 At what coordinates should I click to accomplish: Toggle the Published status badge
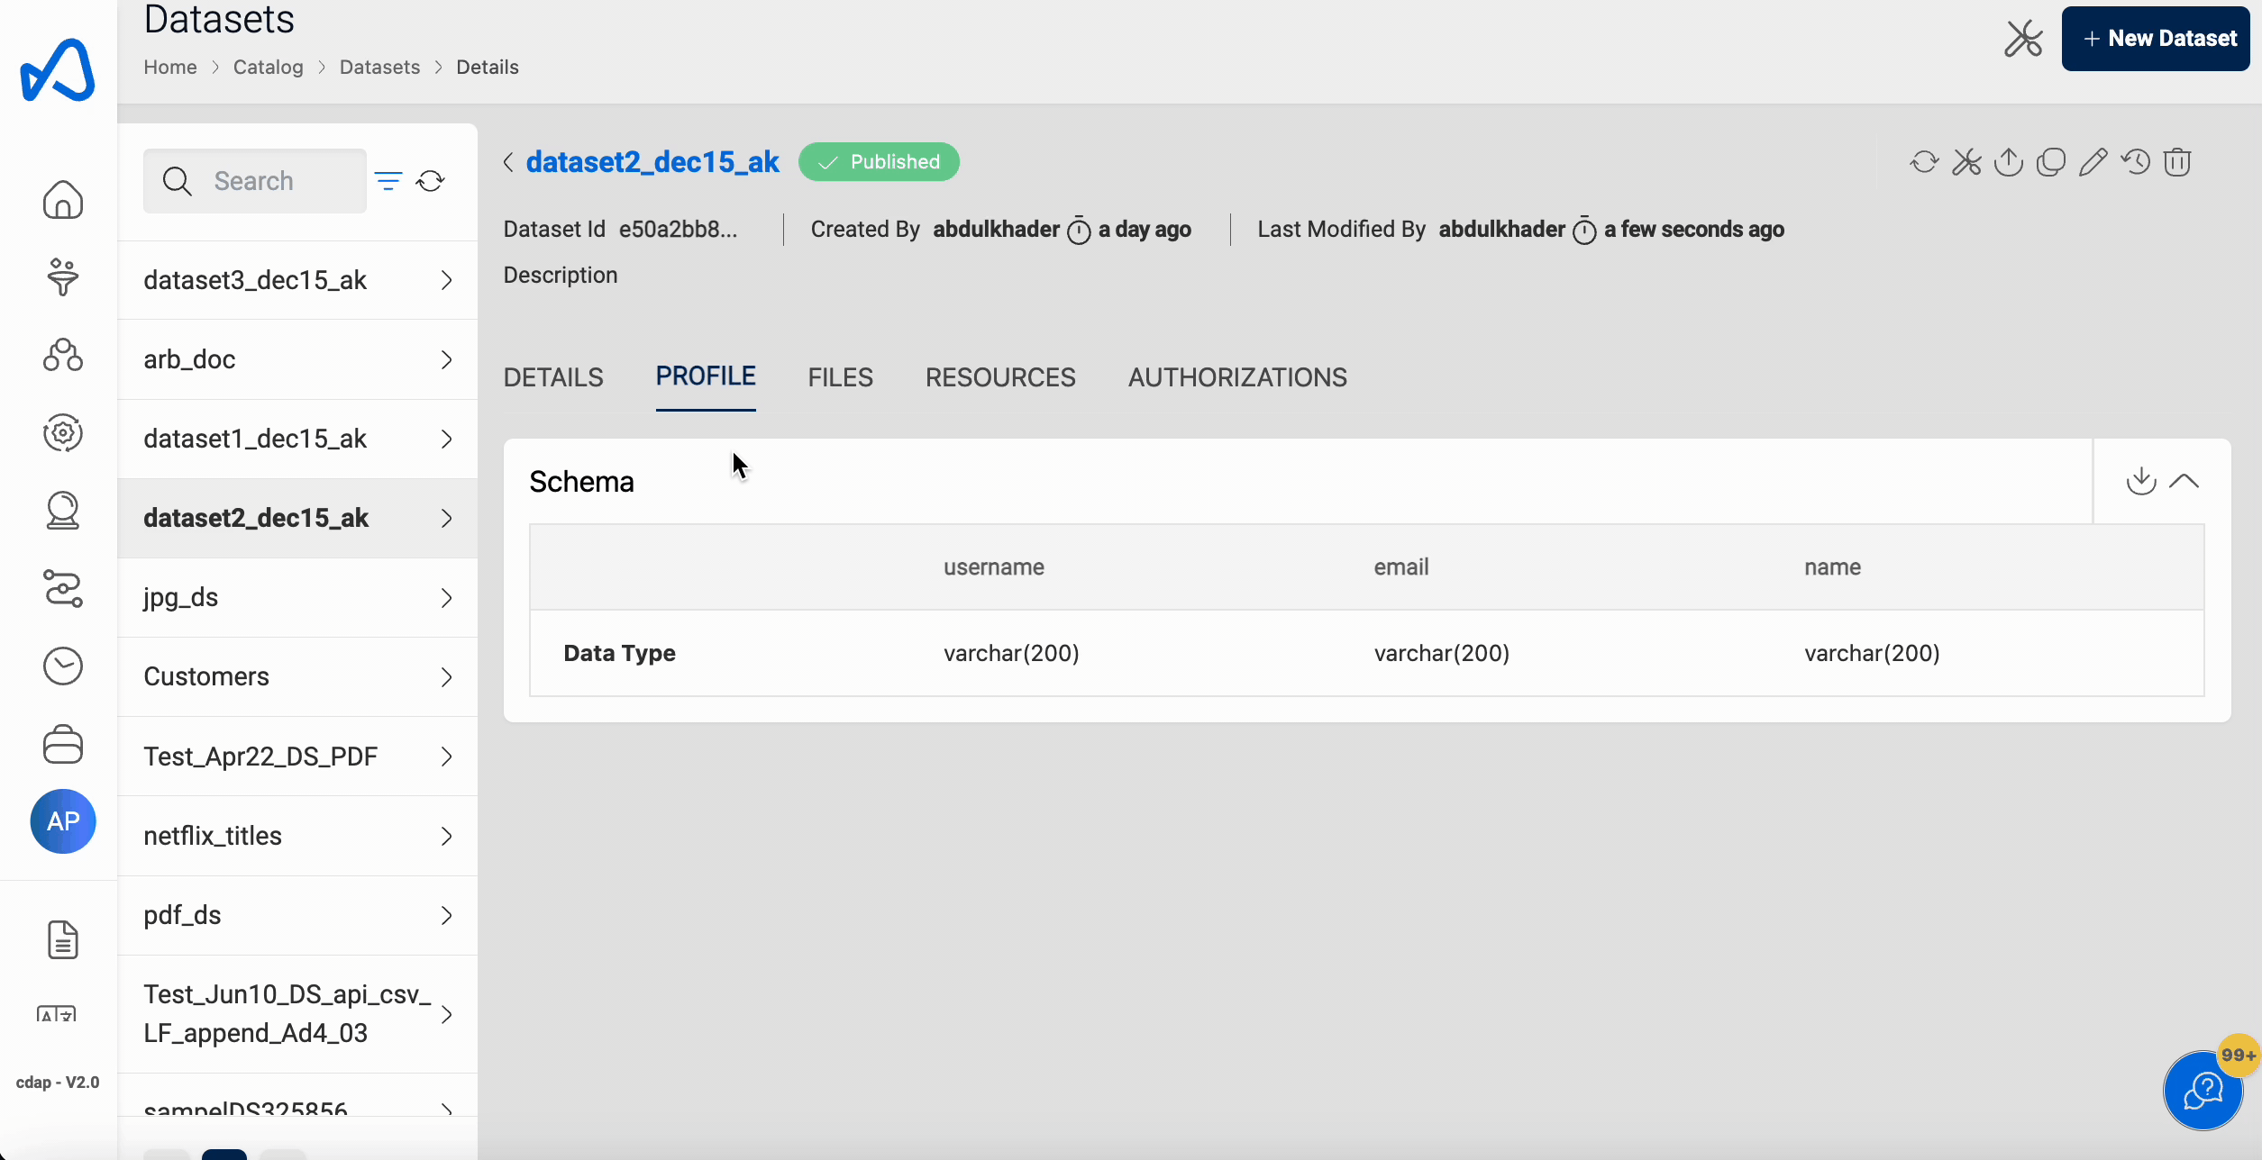coord(878,161)
